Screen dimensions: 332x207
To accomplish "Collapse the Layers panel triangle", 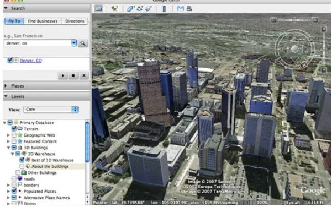I will [x=6, y=96].
